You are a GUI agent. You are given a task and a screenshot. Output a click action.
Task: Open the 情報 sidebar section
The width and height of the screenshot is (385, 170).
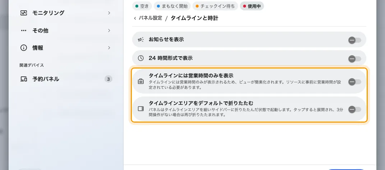point(66,48)
